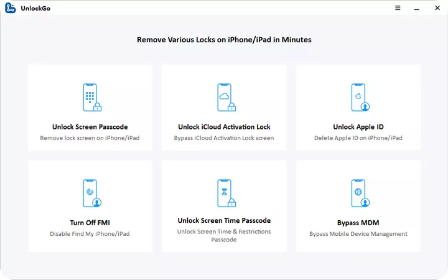Click "Unlock Screen Time & Restrictions Passcode" text

coord(224,236)
